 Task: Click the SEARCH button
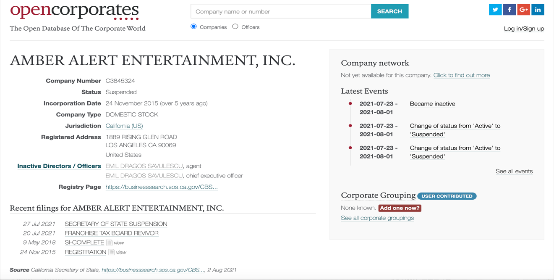(389, 11)
